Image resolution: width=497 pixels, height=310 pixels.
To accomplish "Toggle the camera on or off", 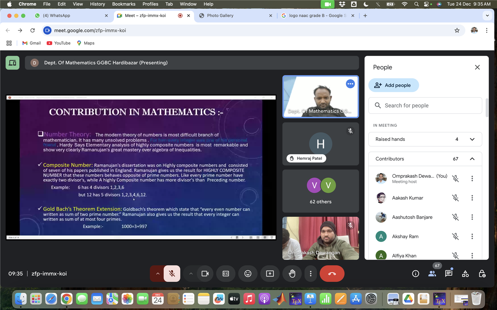I will point(205,273).
